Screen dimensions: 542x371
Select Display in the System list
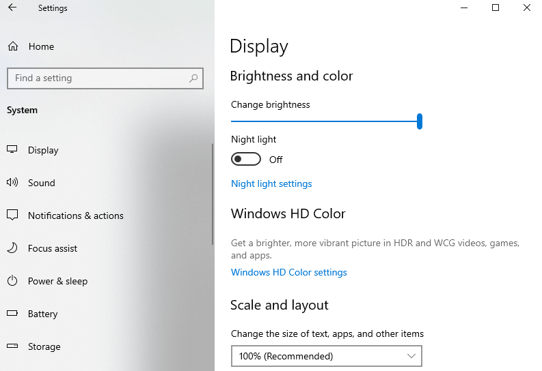[43, 150]
